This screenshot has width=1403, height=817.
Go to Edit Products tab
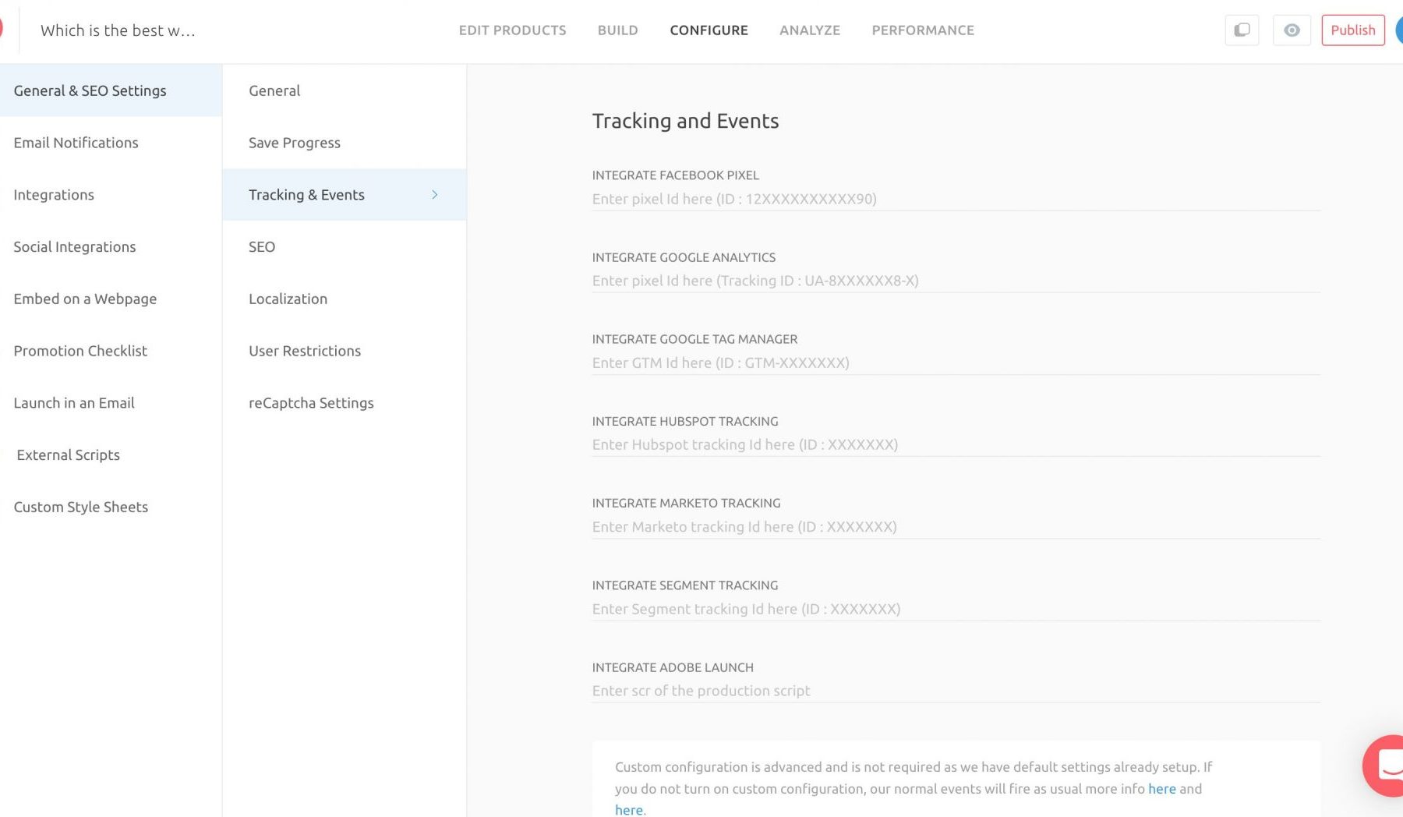click(x=512, y=30)
